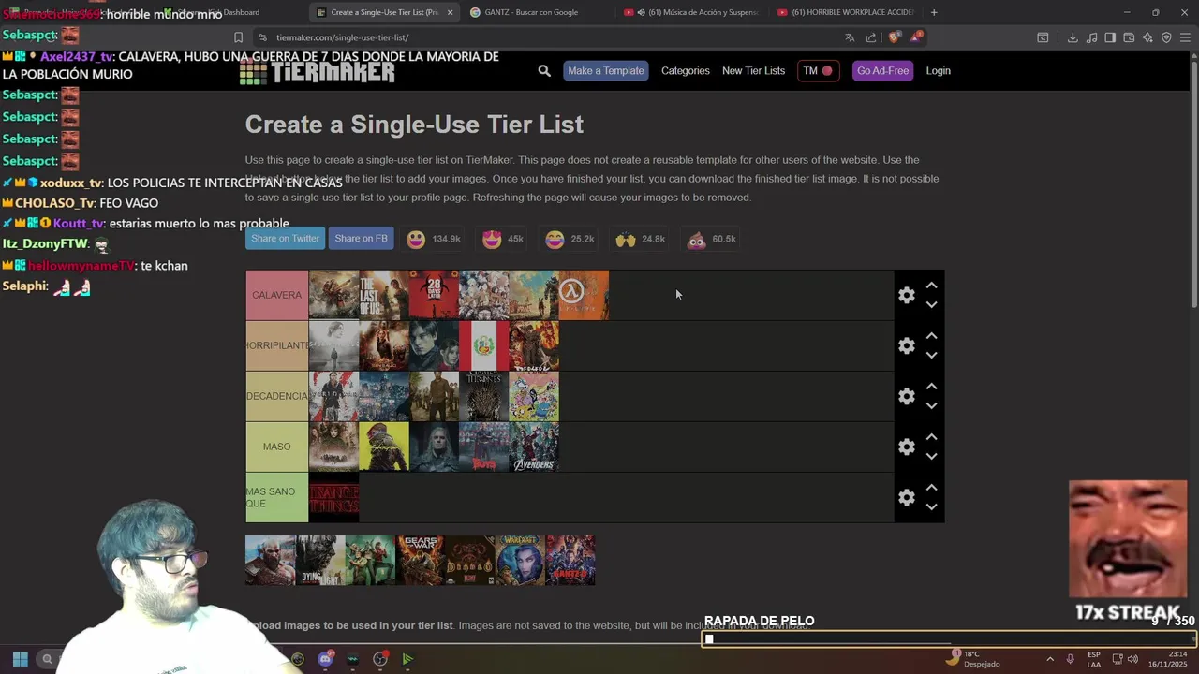Open Brave Rewards triangle icon
Image resolution: width=1199 pixels, height=674 pixels.
pos(916,37)
